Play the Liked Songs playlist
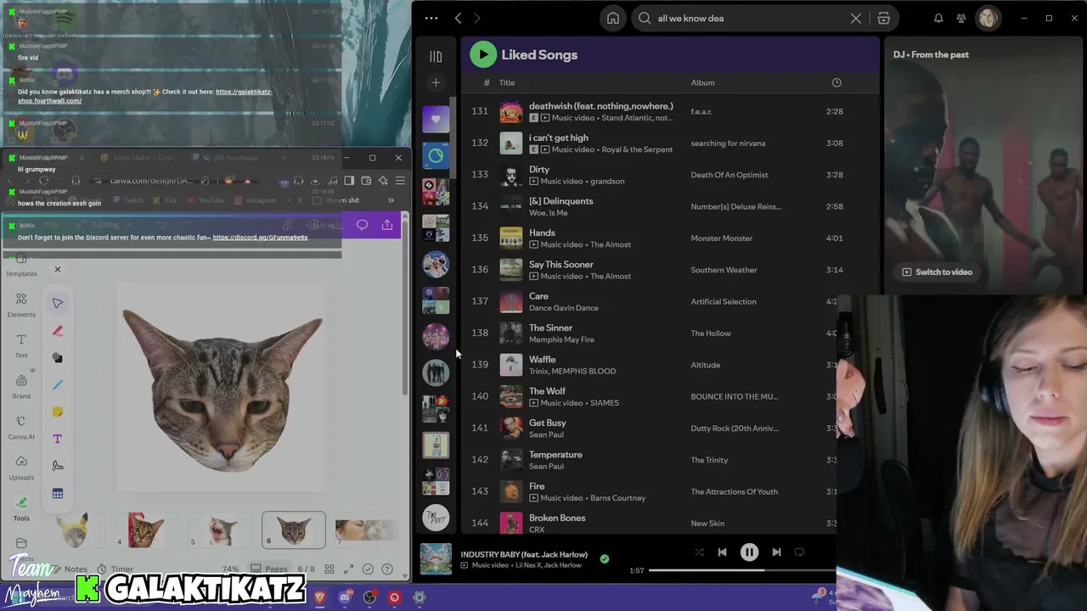 tap(483, 54)
